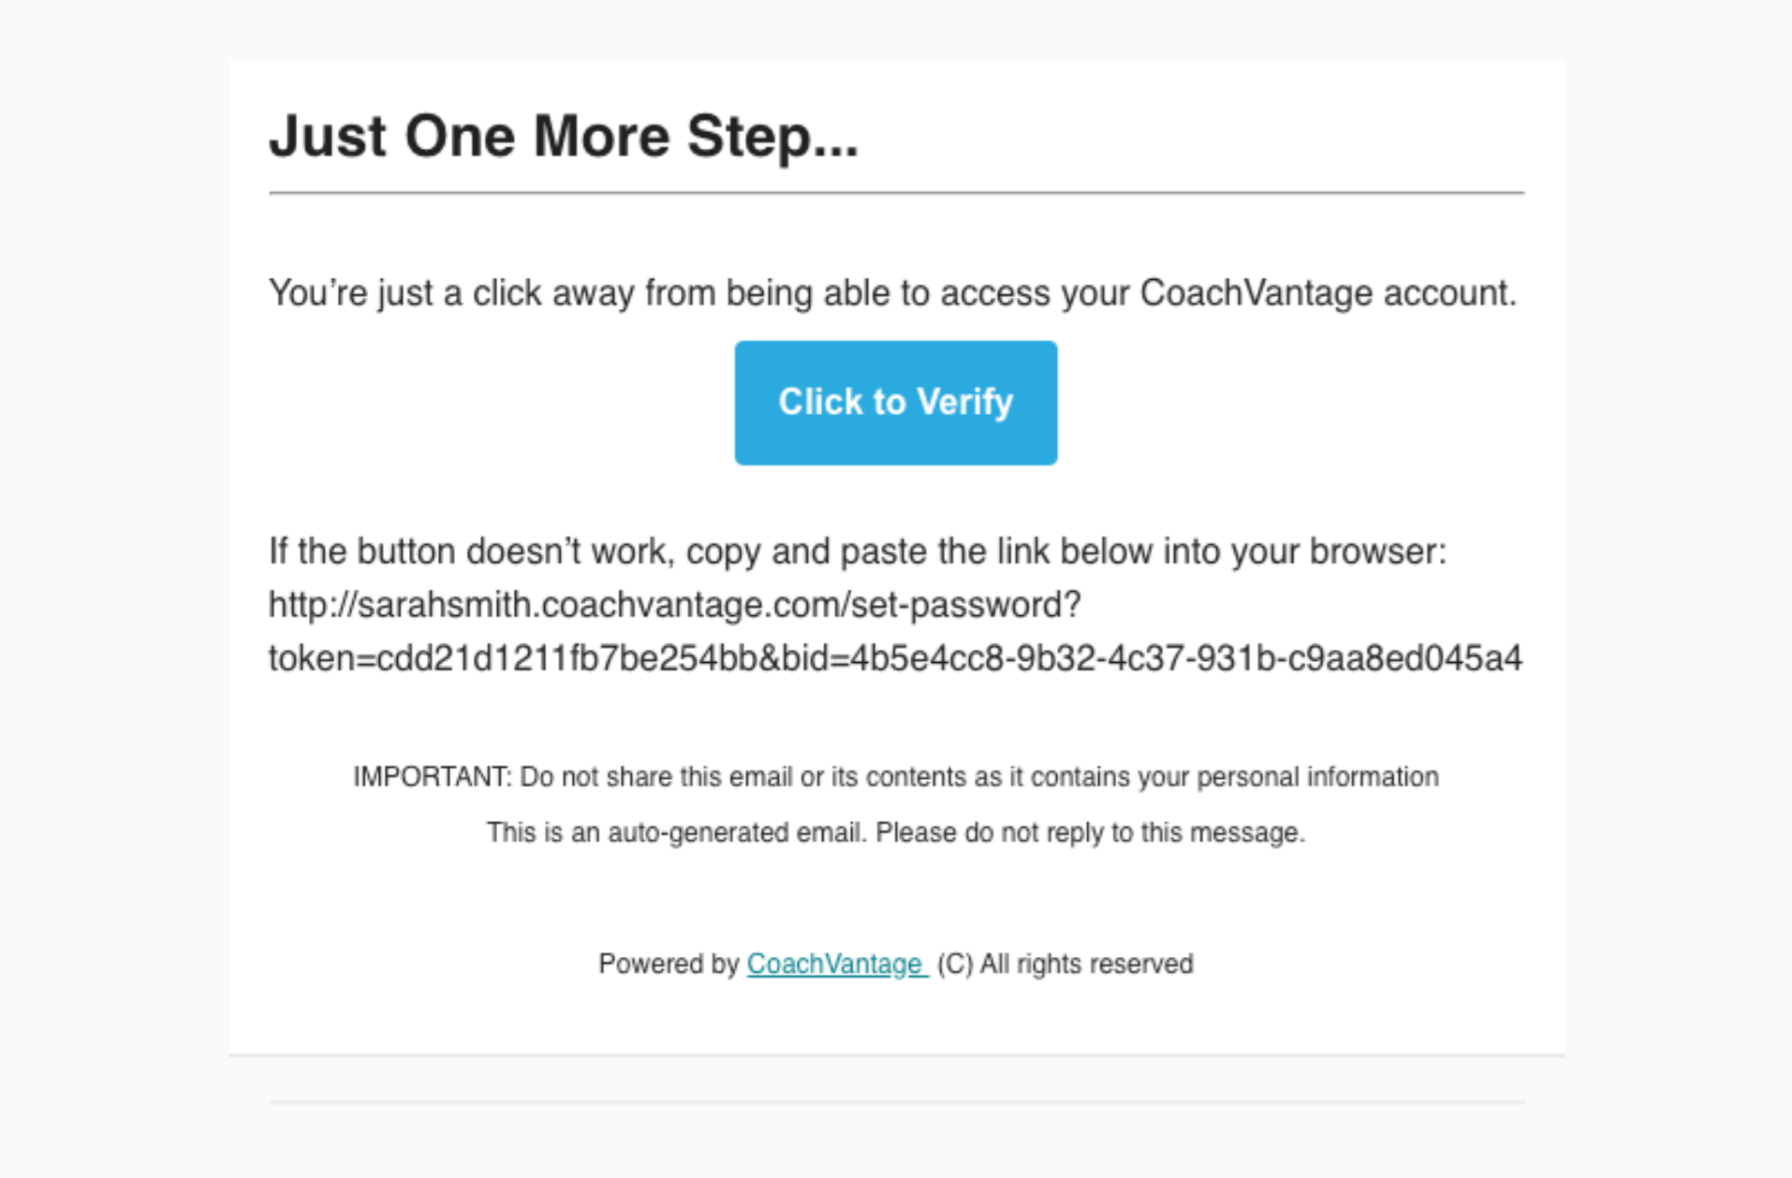Open the CoachVantage footer link
Image resolution: width=1792 pixels, height=1178 pixels.
[x=837, y=964]
